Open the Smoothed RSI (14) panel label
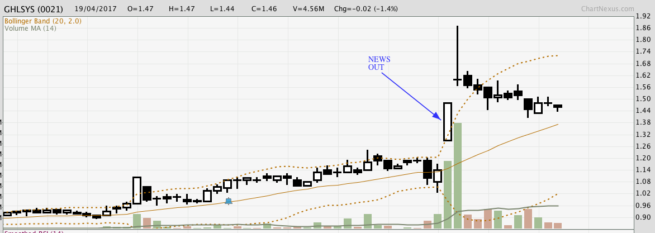Screen dimensions: 655x233 click(x=34, y=232)
